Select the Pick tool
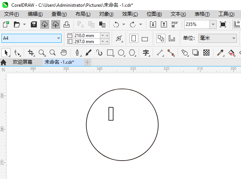The width and height of the screenshot is (241, 179). point(6,53)
